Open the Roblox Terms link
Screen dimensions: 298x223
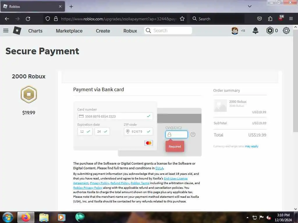140,183
